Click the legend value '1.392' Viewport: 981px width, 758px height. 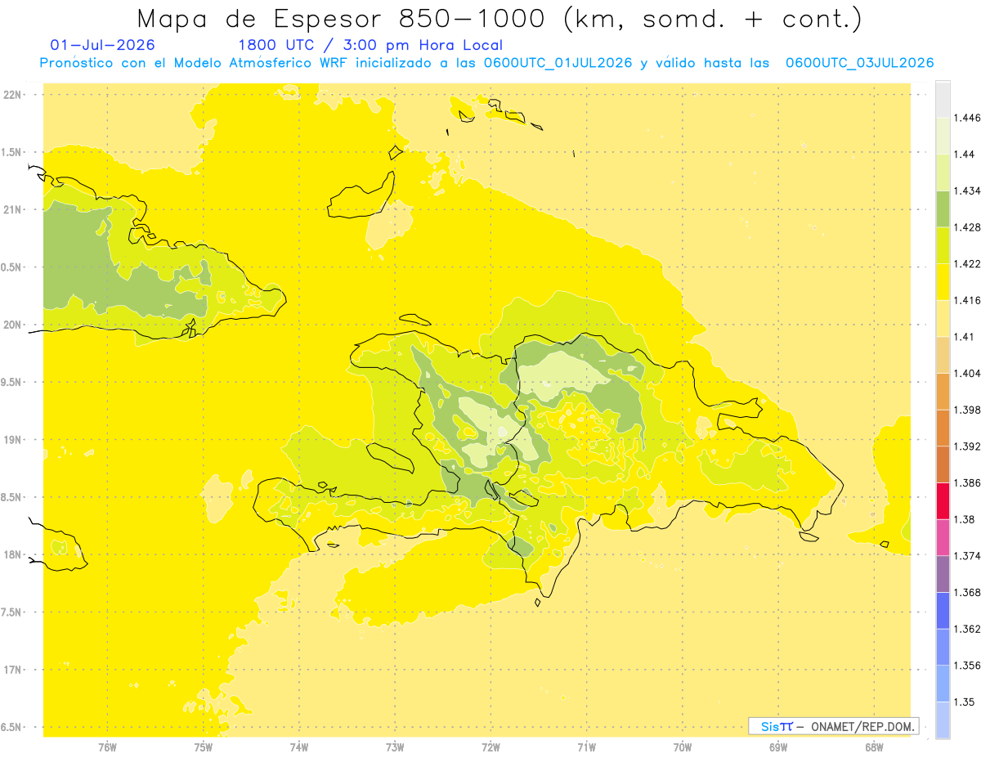coord(969,446)
